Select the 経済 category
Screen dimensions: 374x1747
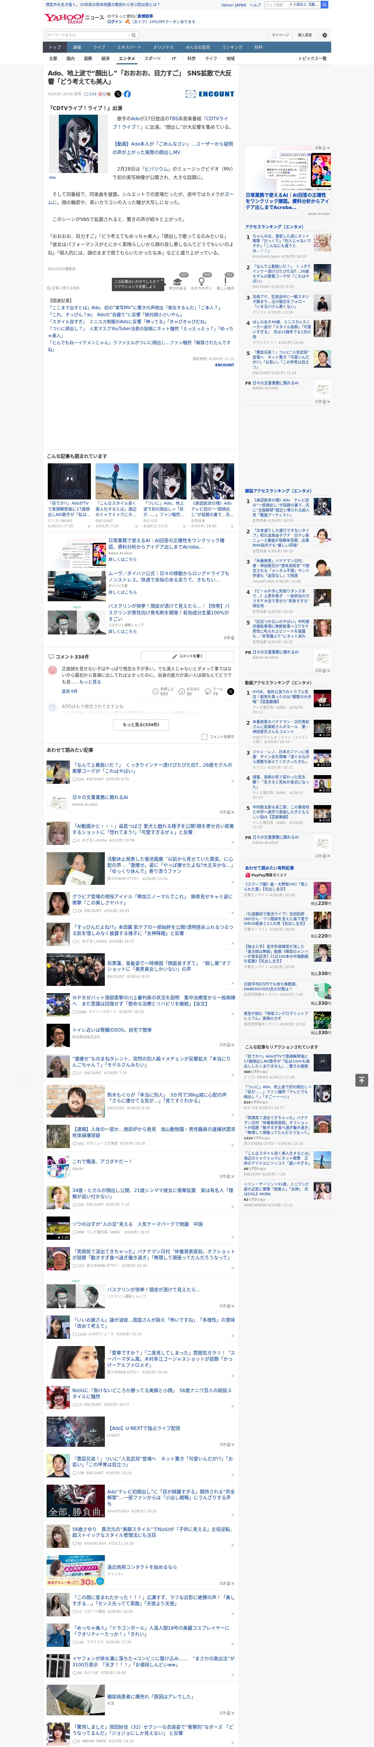tap(105, 58)
